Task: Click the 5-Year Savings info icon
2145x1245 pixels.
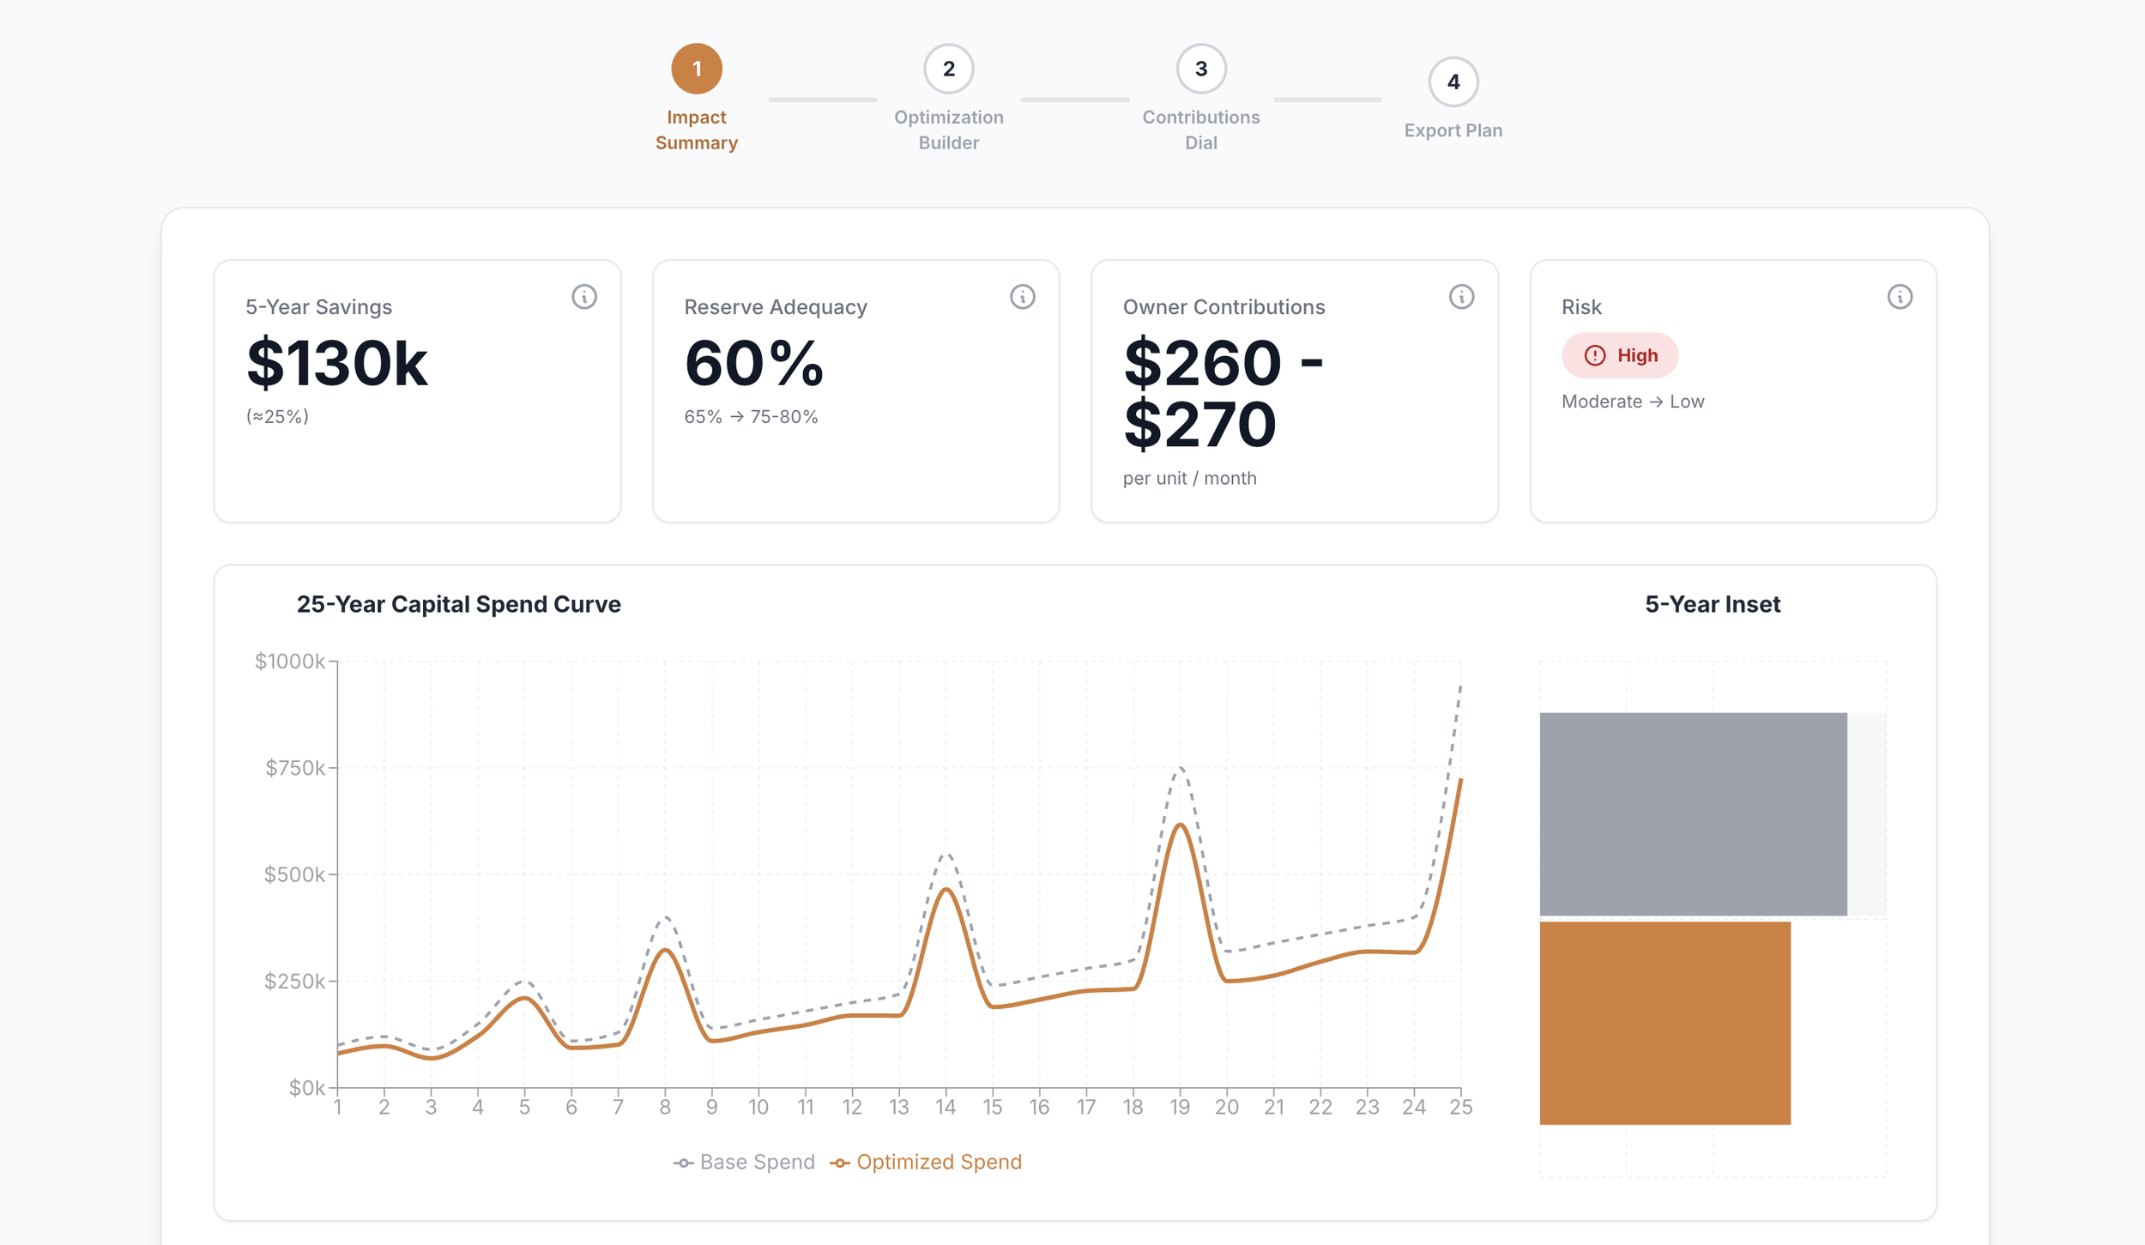Action: pos(584,297)
